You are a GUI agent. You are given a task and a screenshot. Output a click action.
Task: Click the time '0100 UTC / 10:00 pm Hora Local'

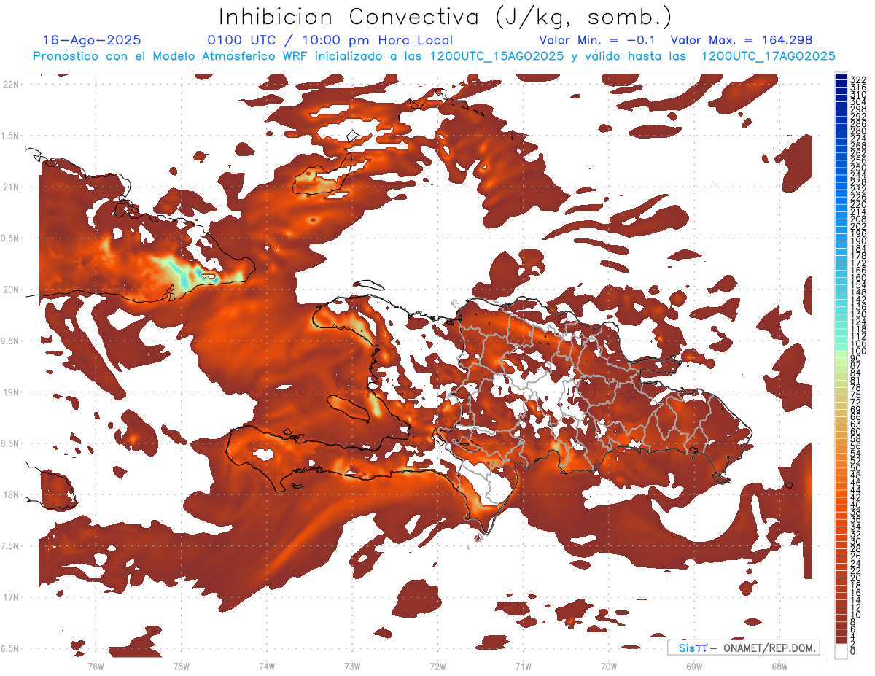click(330, 41)
